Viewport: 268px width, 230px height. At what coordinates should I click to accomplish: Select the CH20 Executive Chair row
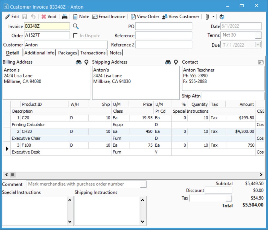[x=41, y=132]
